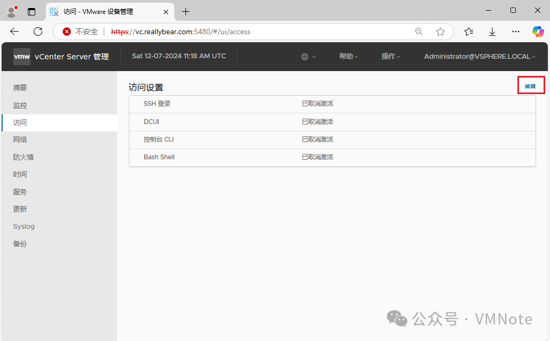Launch the Copilot icon
The width and height of the screenshot is (550, 341).
[538, 32]
